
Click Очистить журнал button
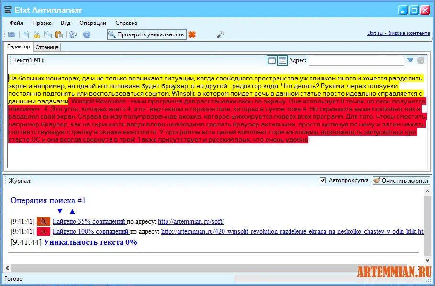[x=401, y=181]
